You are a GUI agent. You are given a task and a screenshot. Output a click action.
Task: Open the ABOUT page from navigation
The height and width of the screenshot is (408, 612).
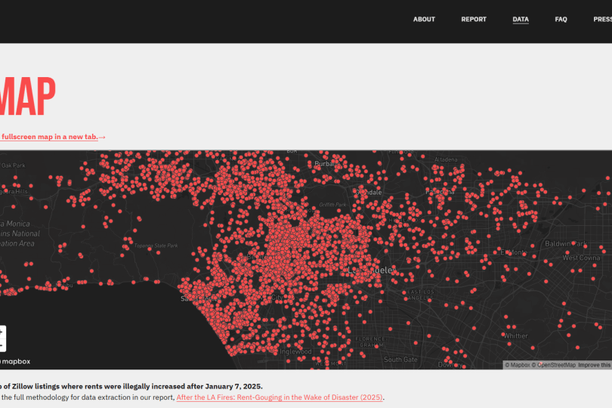424,20
